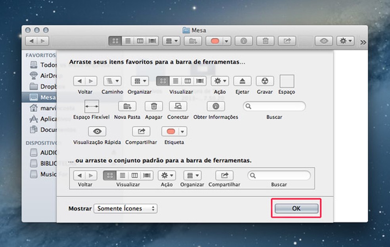The width and height of the screenshot is (390, 247).
Task: Click list view in Visualizar palette item
Action: point(176,81)
